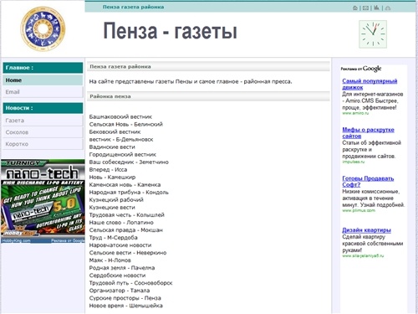418x314 pixels.
Task: Select Бековский вестник entry
Action: point(115,131)
